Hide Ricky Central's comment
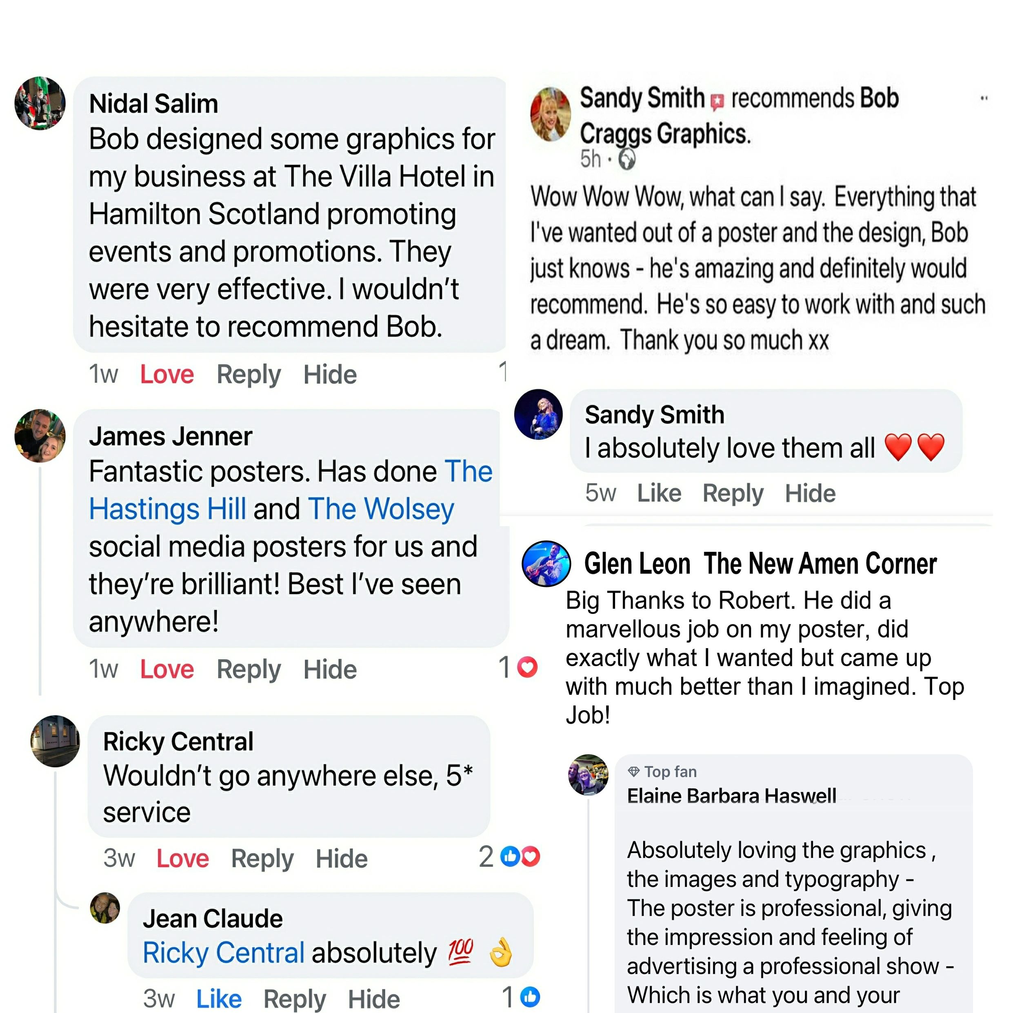Screen dimensions: 1013x1013 (x=341, y=858)
